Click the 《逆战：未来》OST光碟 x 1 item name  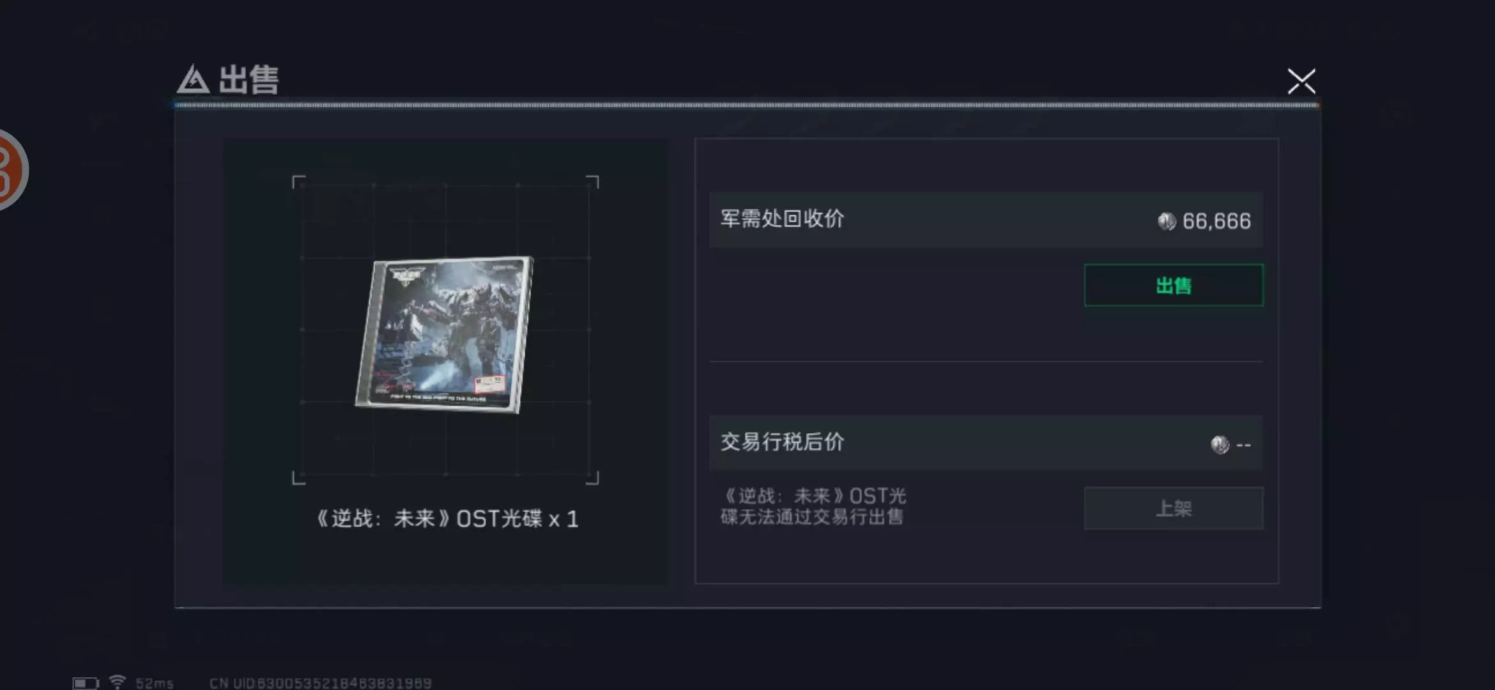pyautogui.click(x=447, y=518)
